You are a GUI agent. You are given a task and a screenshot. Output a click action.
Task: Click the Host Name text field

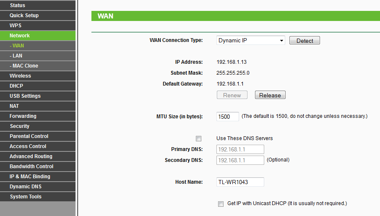240,182
